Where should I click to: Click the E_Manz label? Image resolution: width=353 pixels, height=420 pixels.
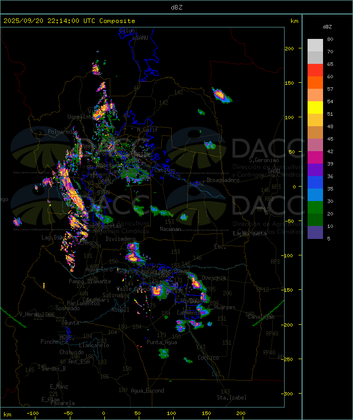click(x=59, y=387)
